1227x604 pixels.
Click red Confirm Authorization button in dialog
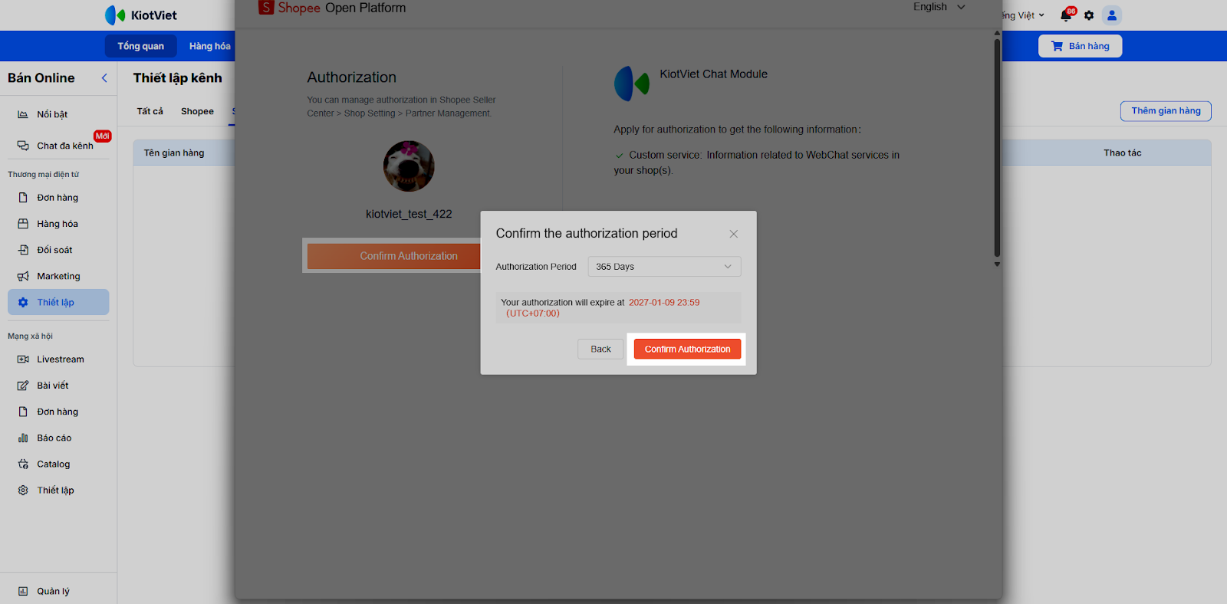coord(687,349)
